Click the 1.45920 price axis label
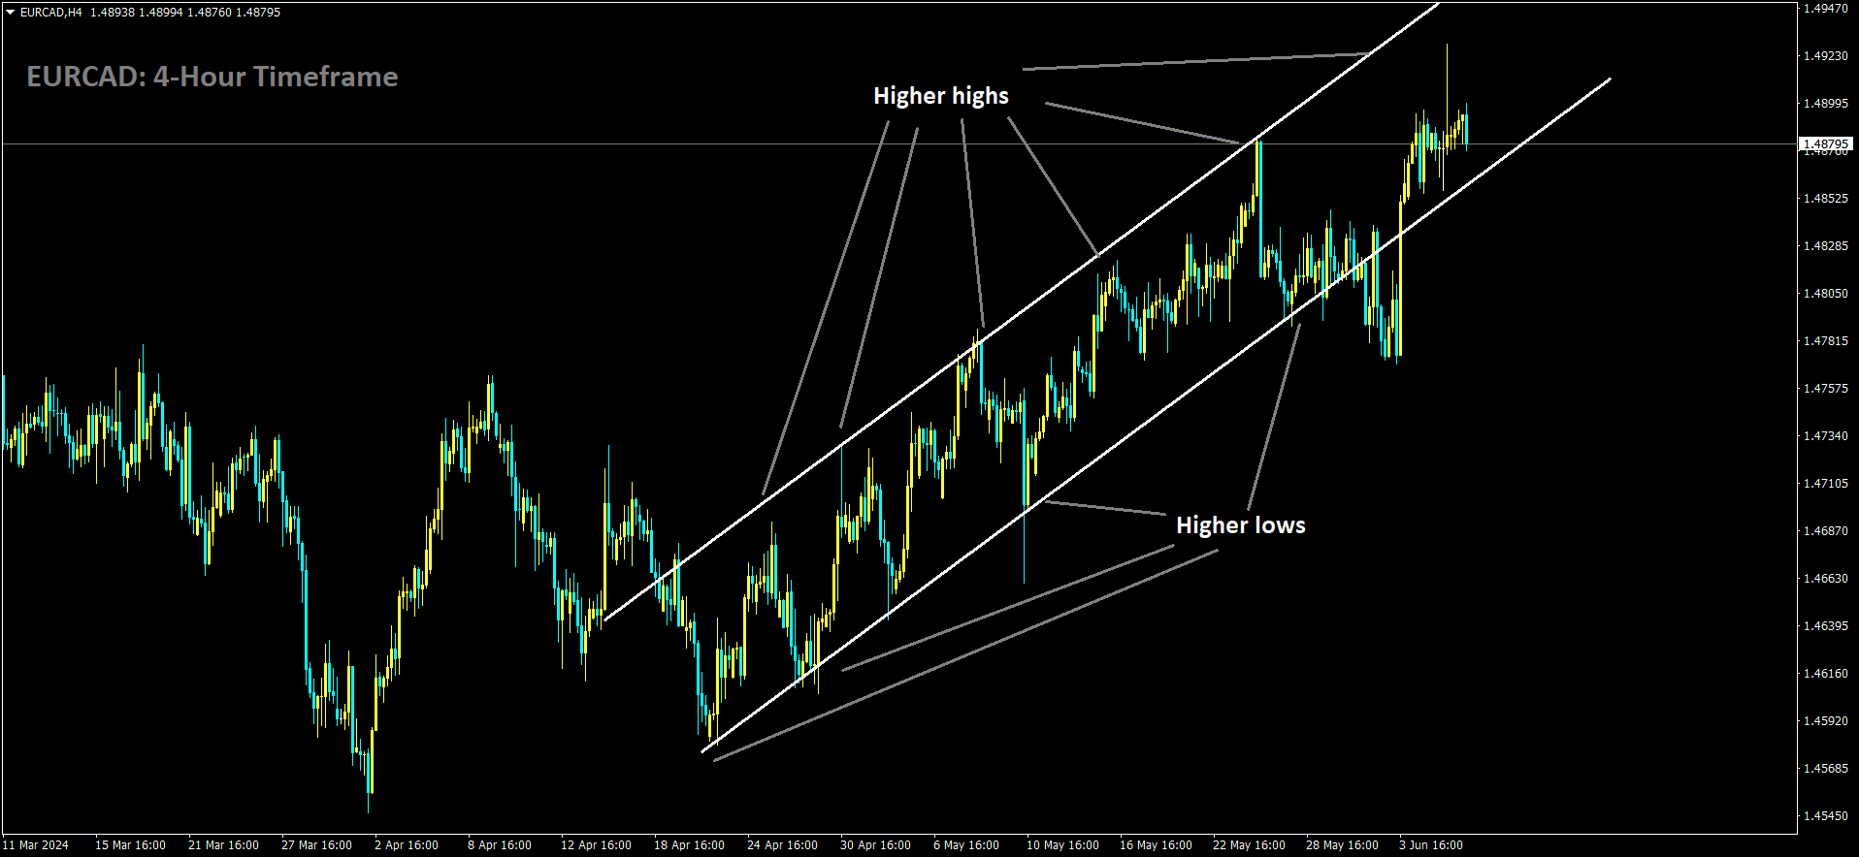This screenshot has width=1859, height=857. [1825, 720]
